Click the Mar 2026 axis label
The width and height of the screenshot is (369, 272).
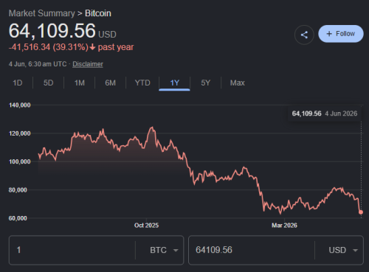[284, 226]
